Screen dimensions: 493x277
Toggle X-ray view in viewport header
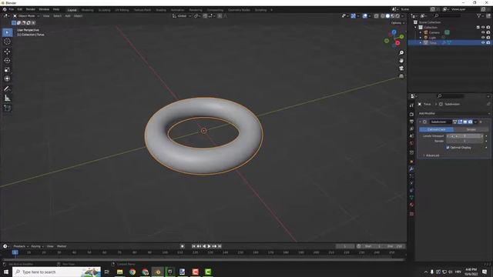(376, 16)
